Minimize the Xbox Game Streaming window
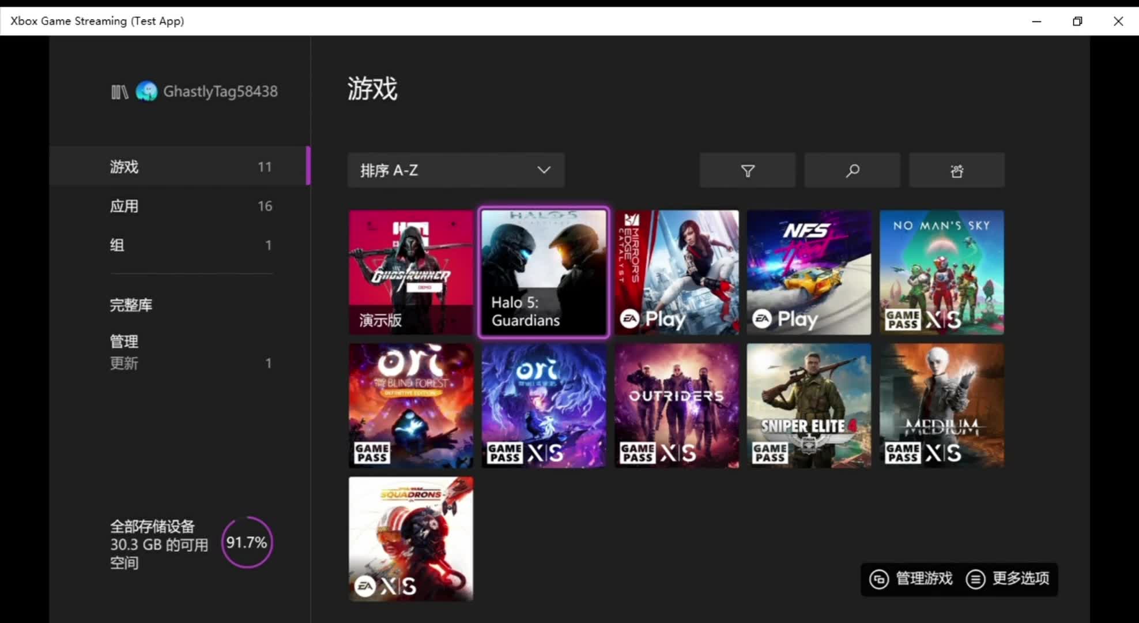The width and height of the screenshot is (1139, 623). (1036, 21)
